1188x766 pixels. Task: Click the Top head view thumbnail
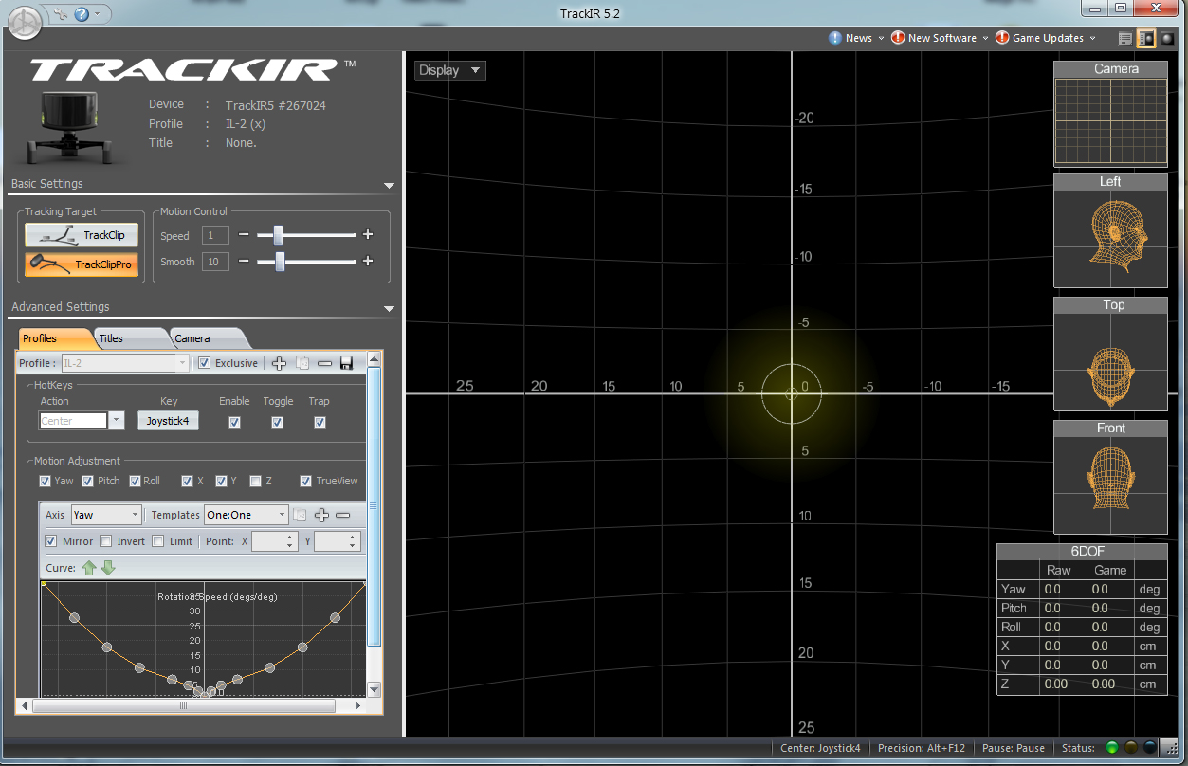pos(1110,361)
